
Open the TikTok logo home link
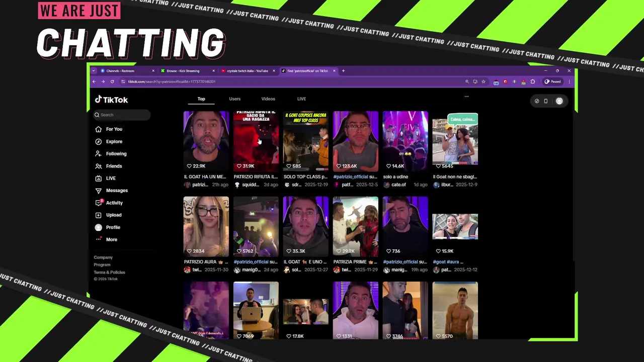tap(112, 100)
